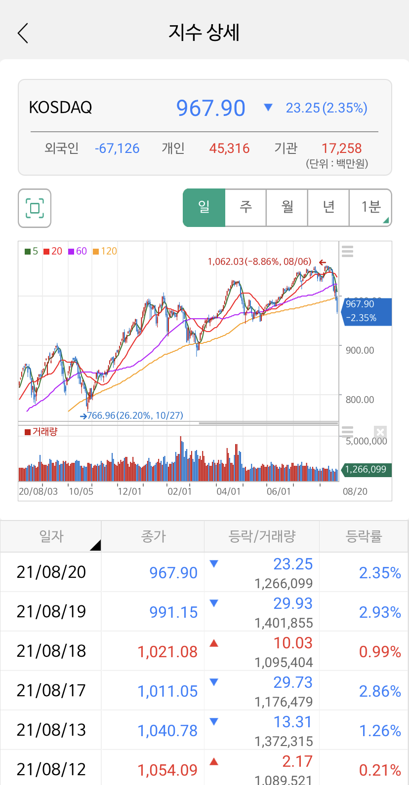
Task: Tap the 766.96 low annotation
Action: (x=132, y=415)
